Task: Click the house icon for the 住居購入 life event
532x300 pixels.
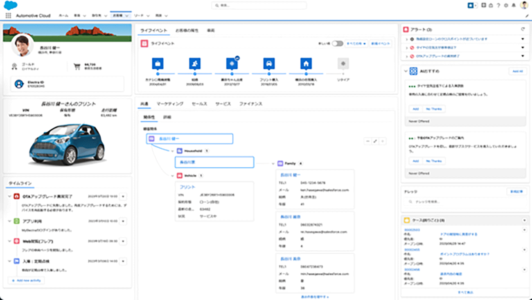Action: [306, 64]
